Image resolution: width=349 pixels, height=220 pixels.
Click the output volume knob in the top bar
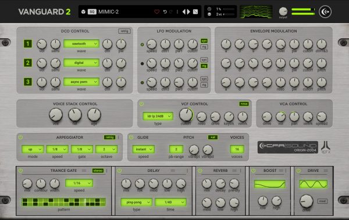283,12
